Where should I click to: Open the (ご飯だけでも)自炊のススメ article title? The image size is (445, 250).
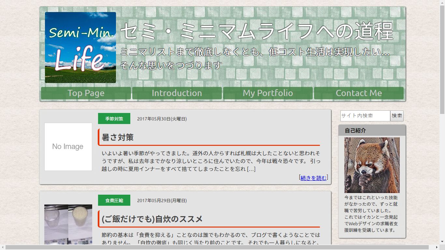[152, 219]
